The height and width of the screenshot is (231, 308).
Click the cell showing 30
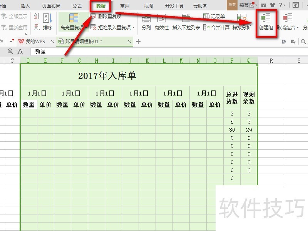pyautogui.click(x=232, y=130)
